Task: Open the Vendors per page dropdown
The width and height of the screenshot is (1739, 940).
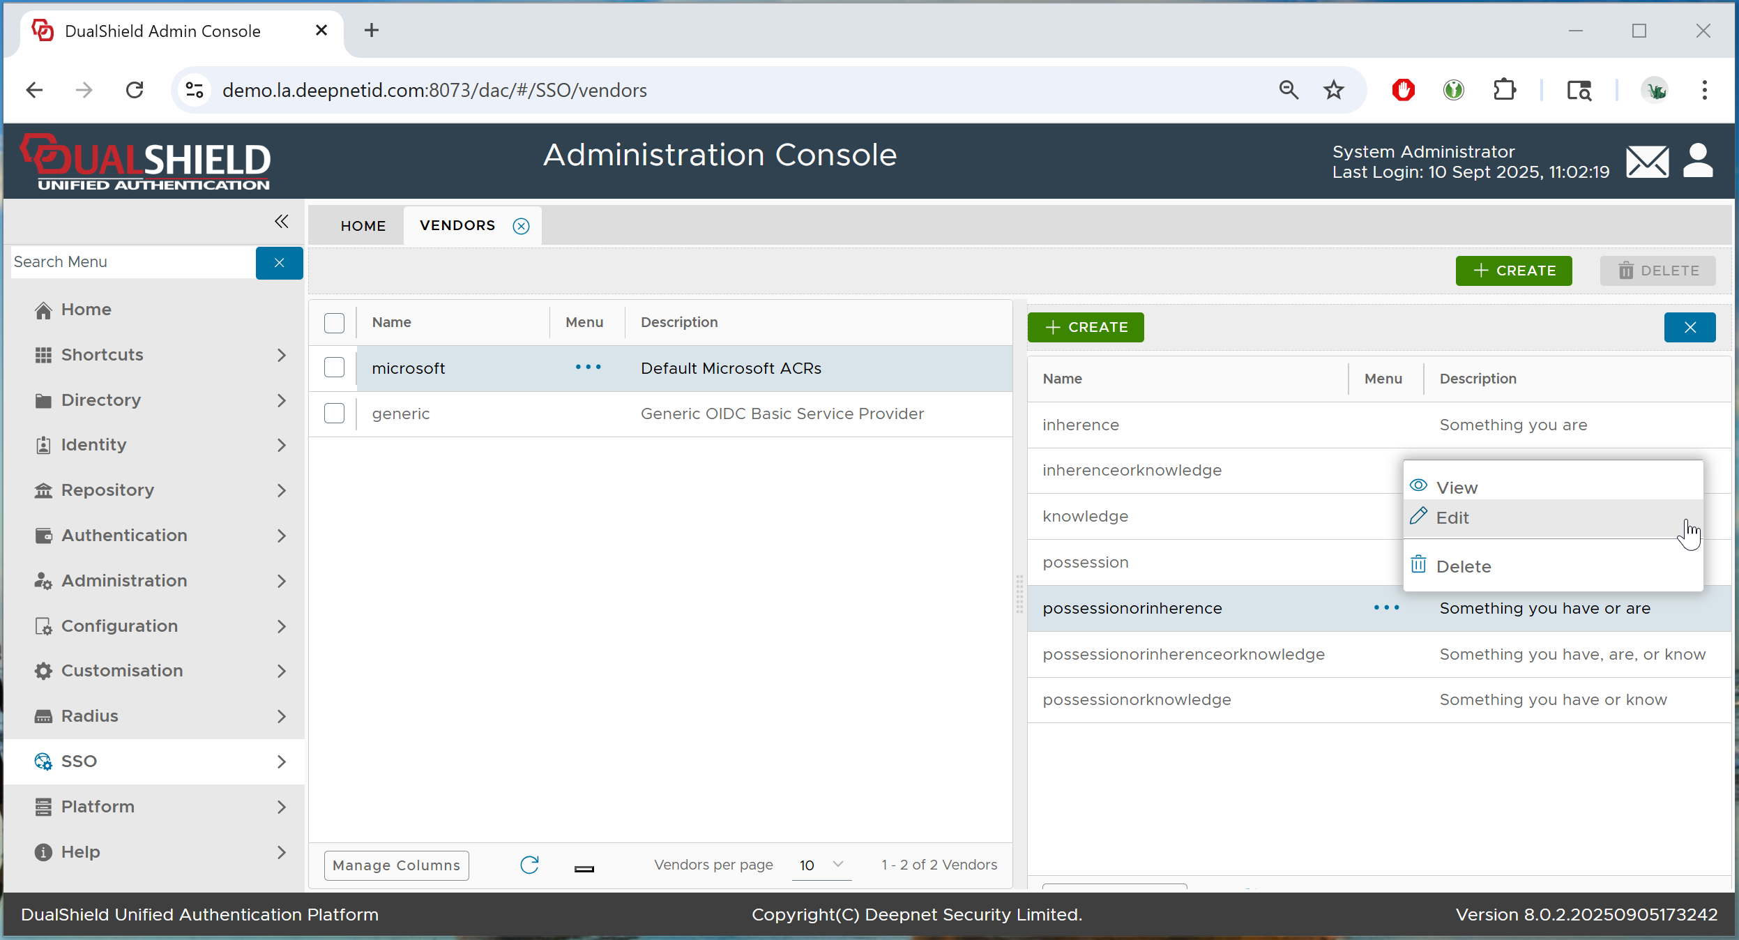Action: click(821, 865)
